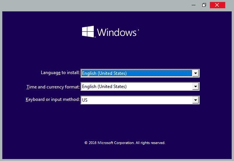Click the "Language to install:" label
The image size is (234, 161).
pos(60,73)
